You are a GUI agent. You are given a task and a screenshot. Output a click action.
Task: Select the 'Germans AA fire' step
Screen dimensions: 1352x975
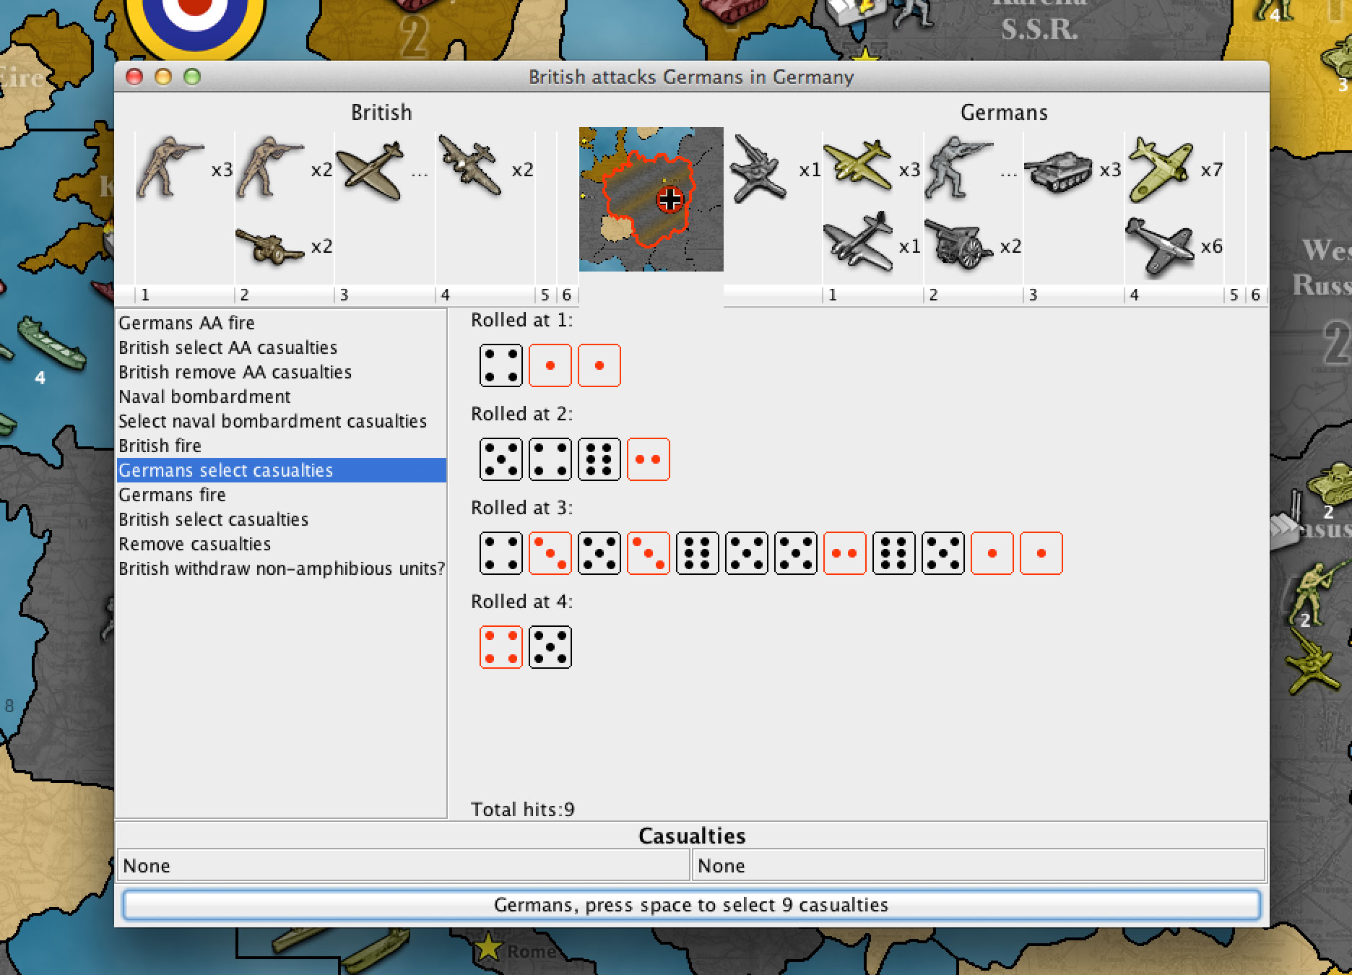click(186, 323)
